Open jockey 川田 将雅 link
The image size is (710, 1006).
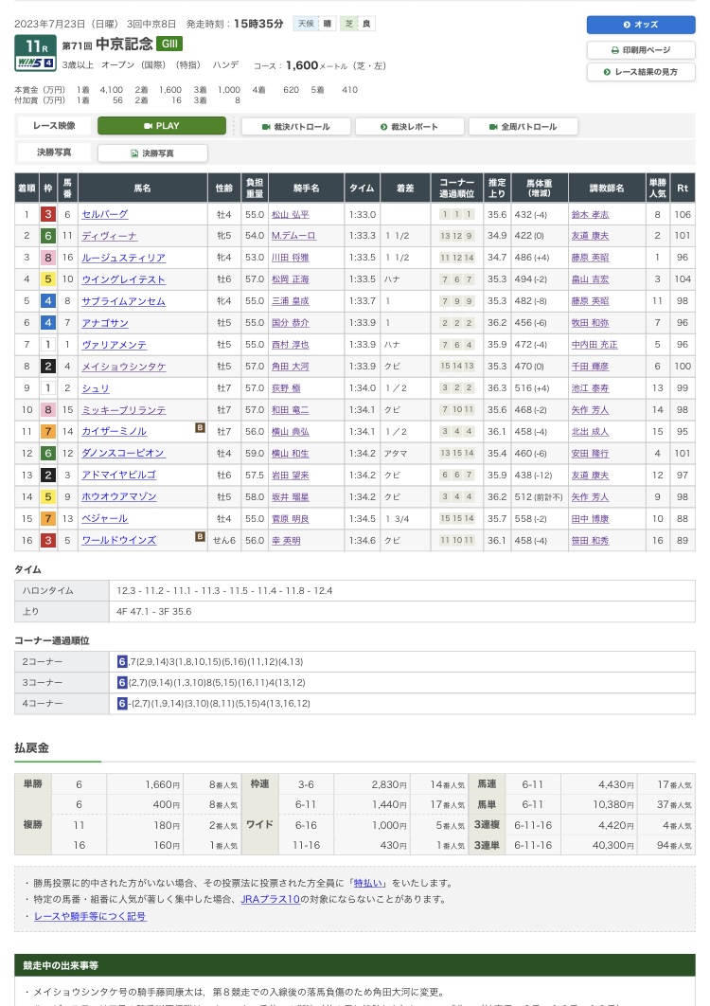coord(290,258)
